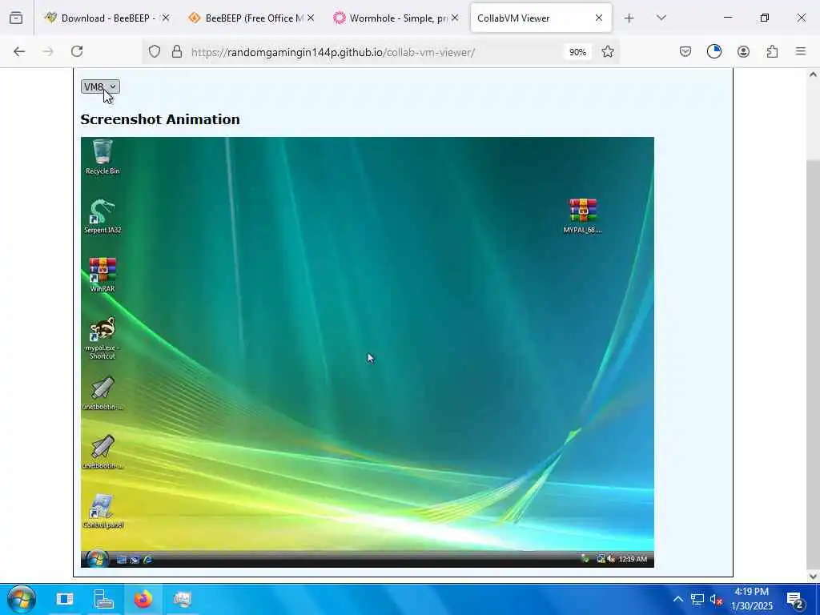Open the Firefox account menu
Image resolution: width=820 pixels, height=615 pixels.
pos(743,51)
